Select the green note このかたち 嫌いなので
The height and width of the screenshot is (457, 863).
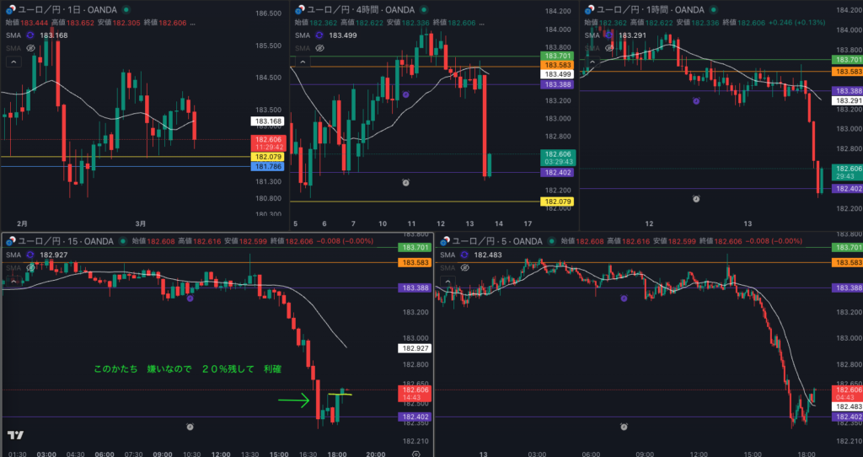[x=188, y=369]
